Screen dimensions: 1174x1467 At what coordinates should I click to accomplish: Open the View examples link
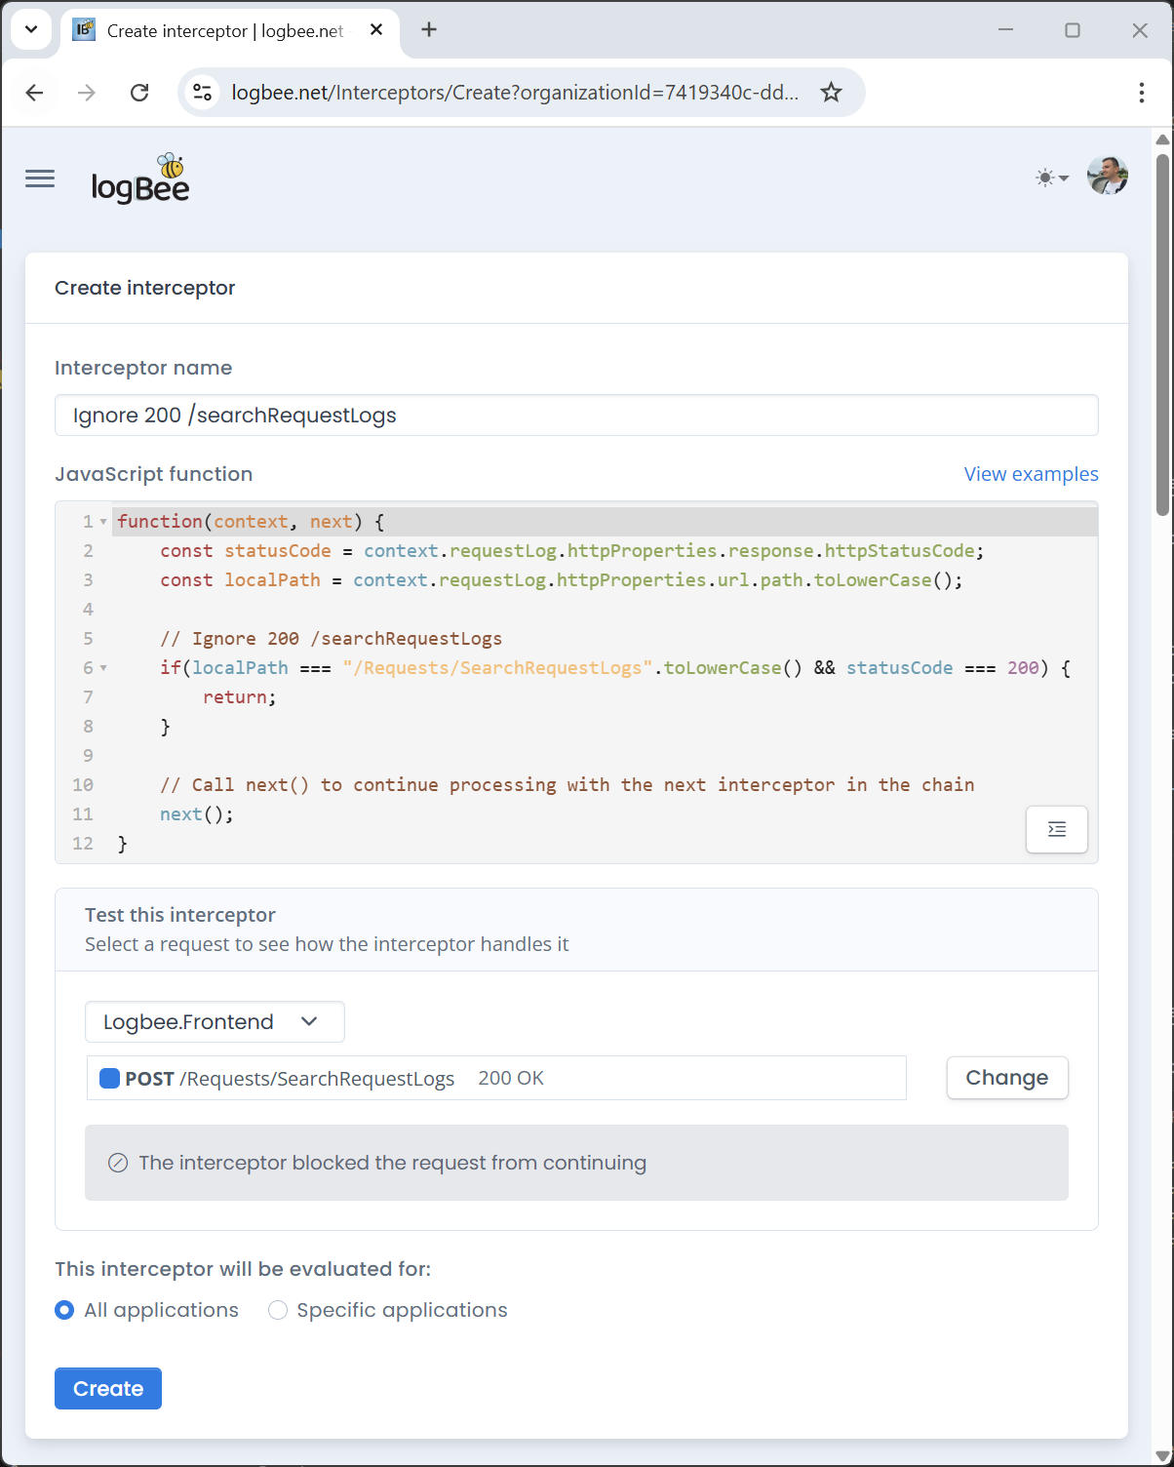coord(1031,474)
